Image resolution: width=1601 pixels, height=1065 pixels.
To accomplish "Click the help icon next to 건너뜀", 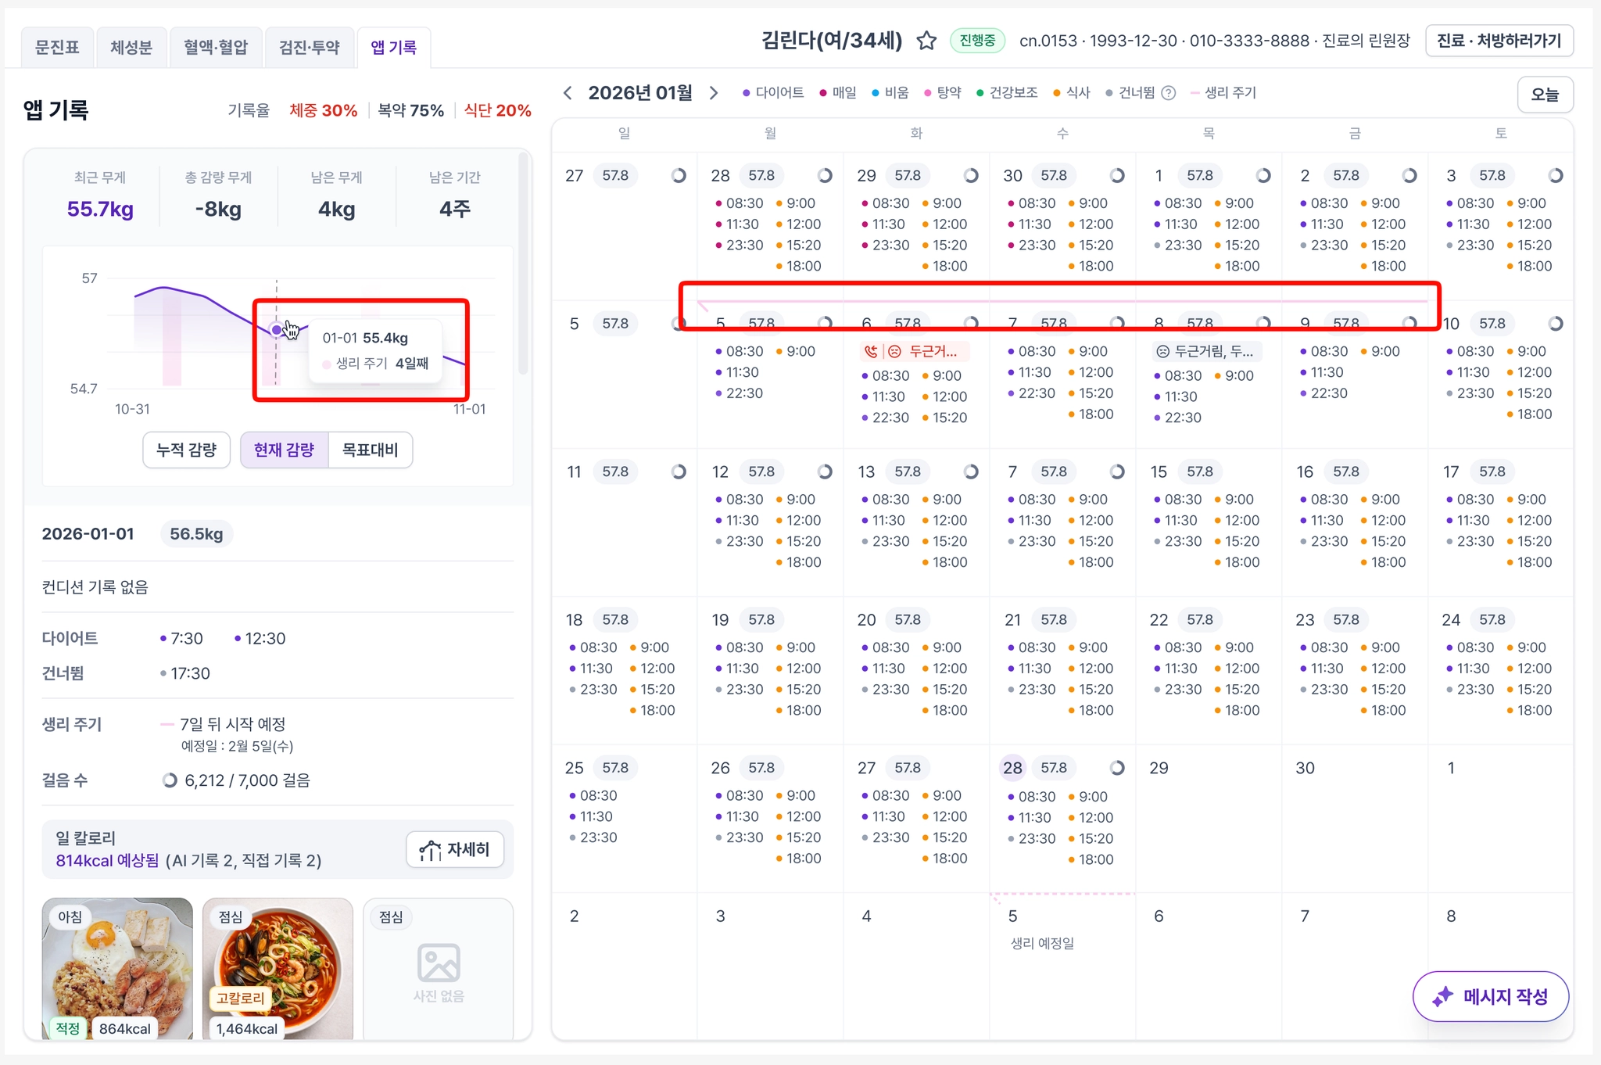I will [1169, 93].
